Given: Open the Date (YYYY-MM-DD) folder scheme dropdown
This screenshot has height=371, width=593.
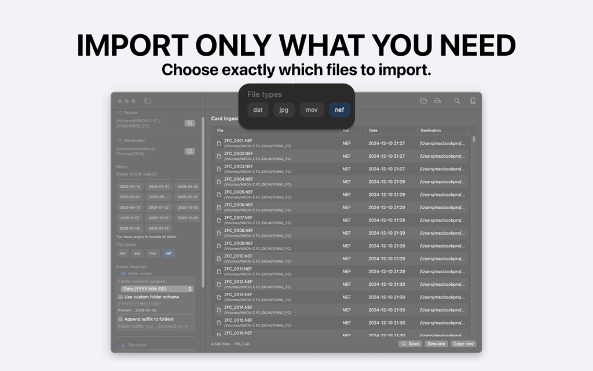Looking at the screenshot, I should click(x=157, y=289).
